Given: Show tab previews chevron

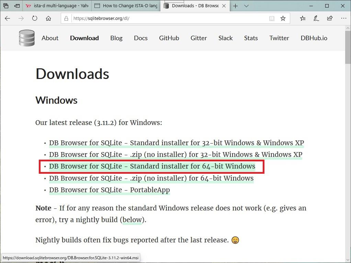Looking at the screenshot, I should pyautogui.click(x=247, y=6).
